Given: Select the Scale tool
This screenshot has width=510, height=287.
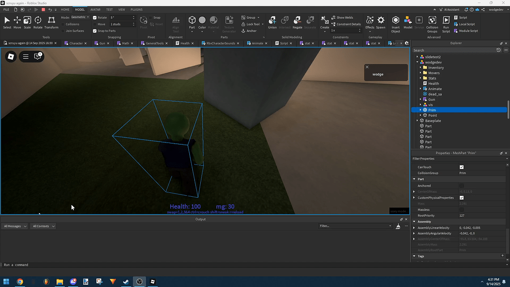Looking at the screenshot, I should (x=27, y=20).
